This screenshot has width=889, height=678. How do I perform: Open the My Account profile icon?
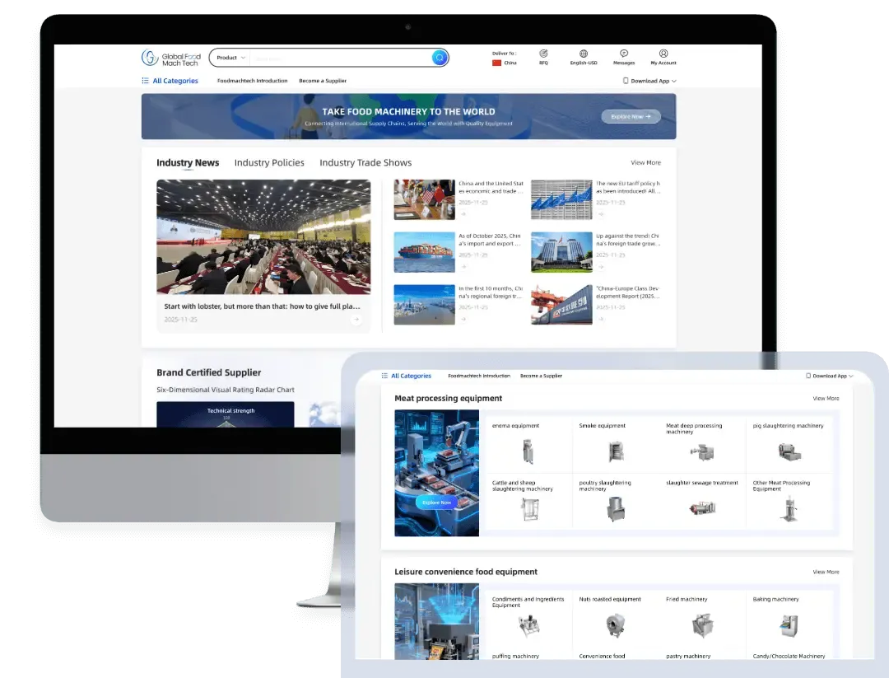click(x=663, y=54)
